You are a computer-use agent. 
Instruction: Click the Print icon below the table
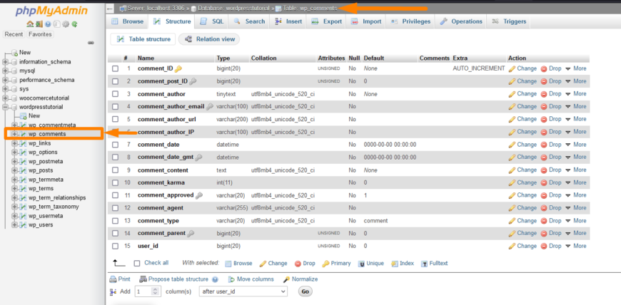pos(113,279)
